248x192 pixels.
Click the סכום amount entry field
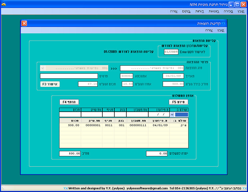click(70, 114)
